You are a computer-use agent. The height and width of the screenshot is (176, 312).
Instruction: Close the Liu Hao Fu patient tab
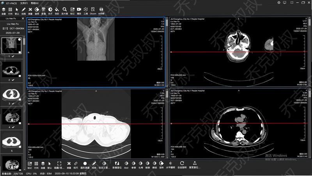point(23,18)
